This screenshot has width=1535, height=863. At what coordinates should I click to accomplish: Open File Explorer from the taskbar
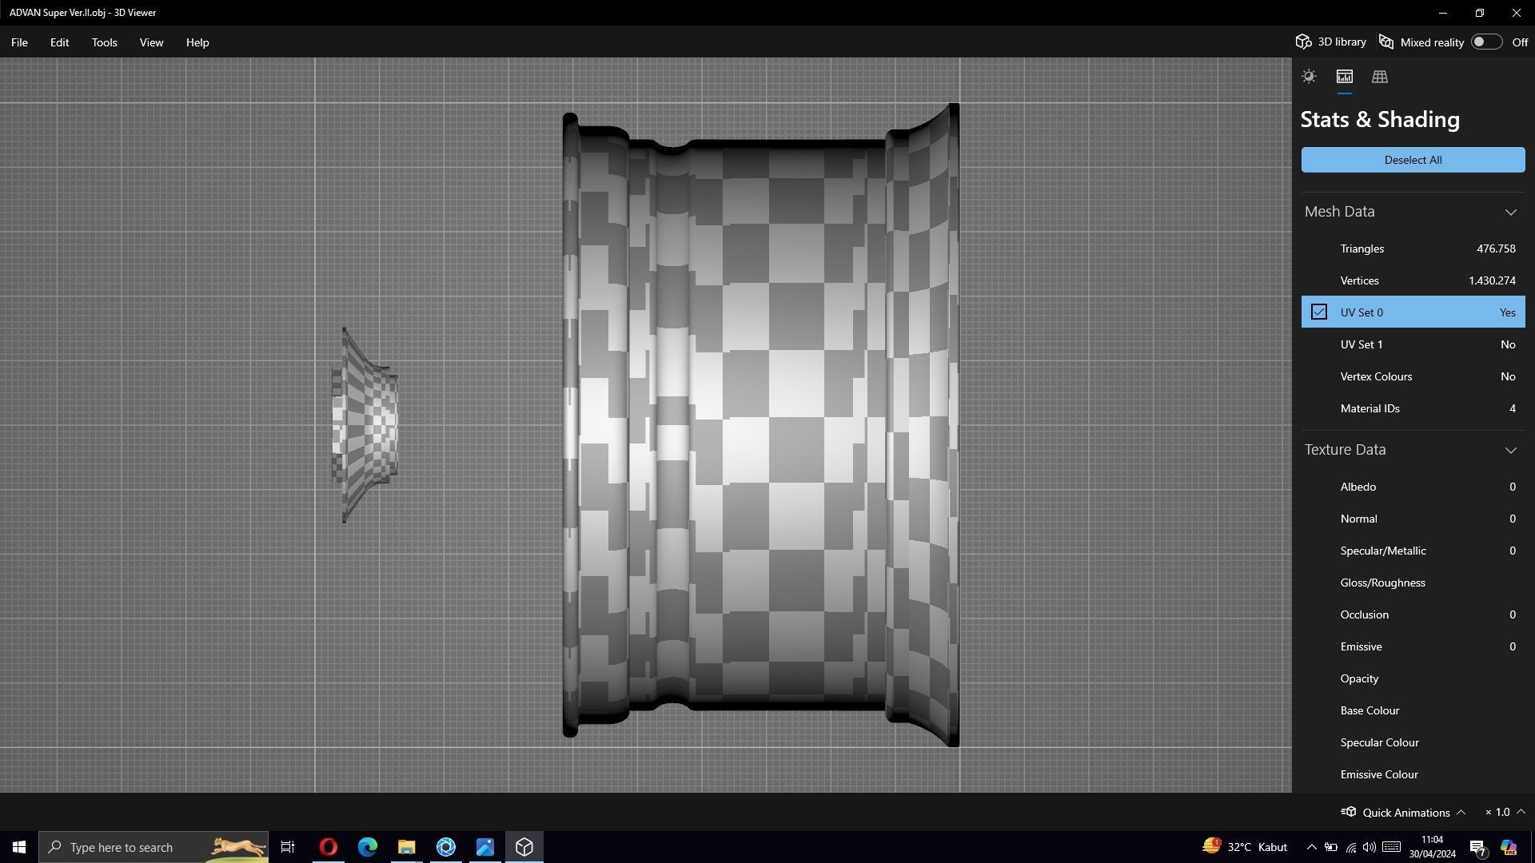point(407,847)
